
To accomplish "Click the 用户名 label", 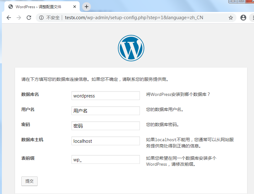I will click(x=28, y=109).
